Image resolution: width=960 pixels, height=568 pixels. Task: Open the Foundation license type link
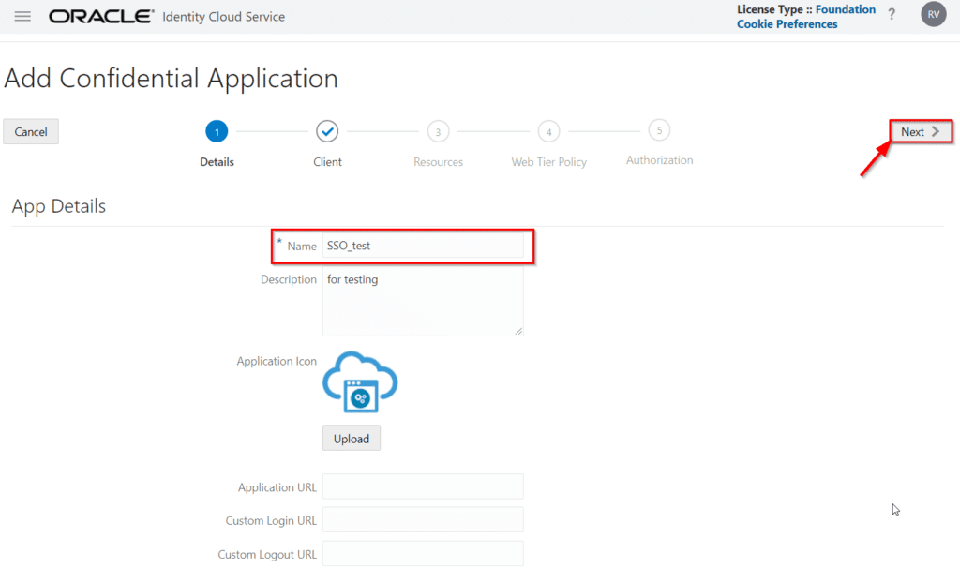tap(845, 9)
